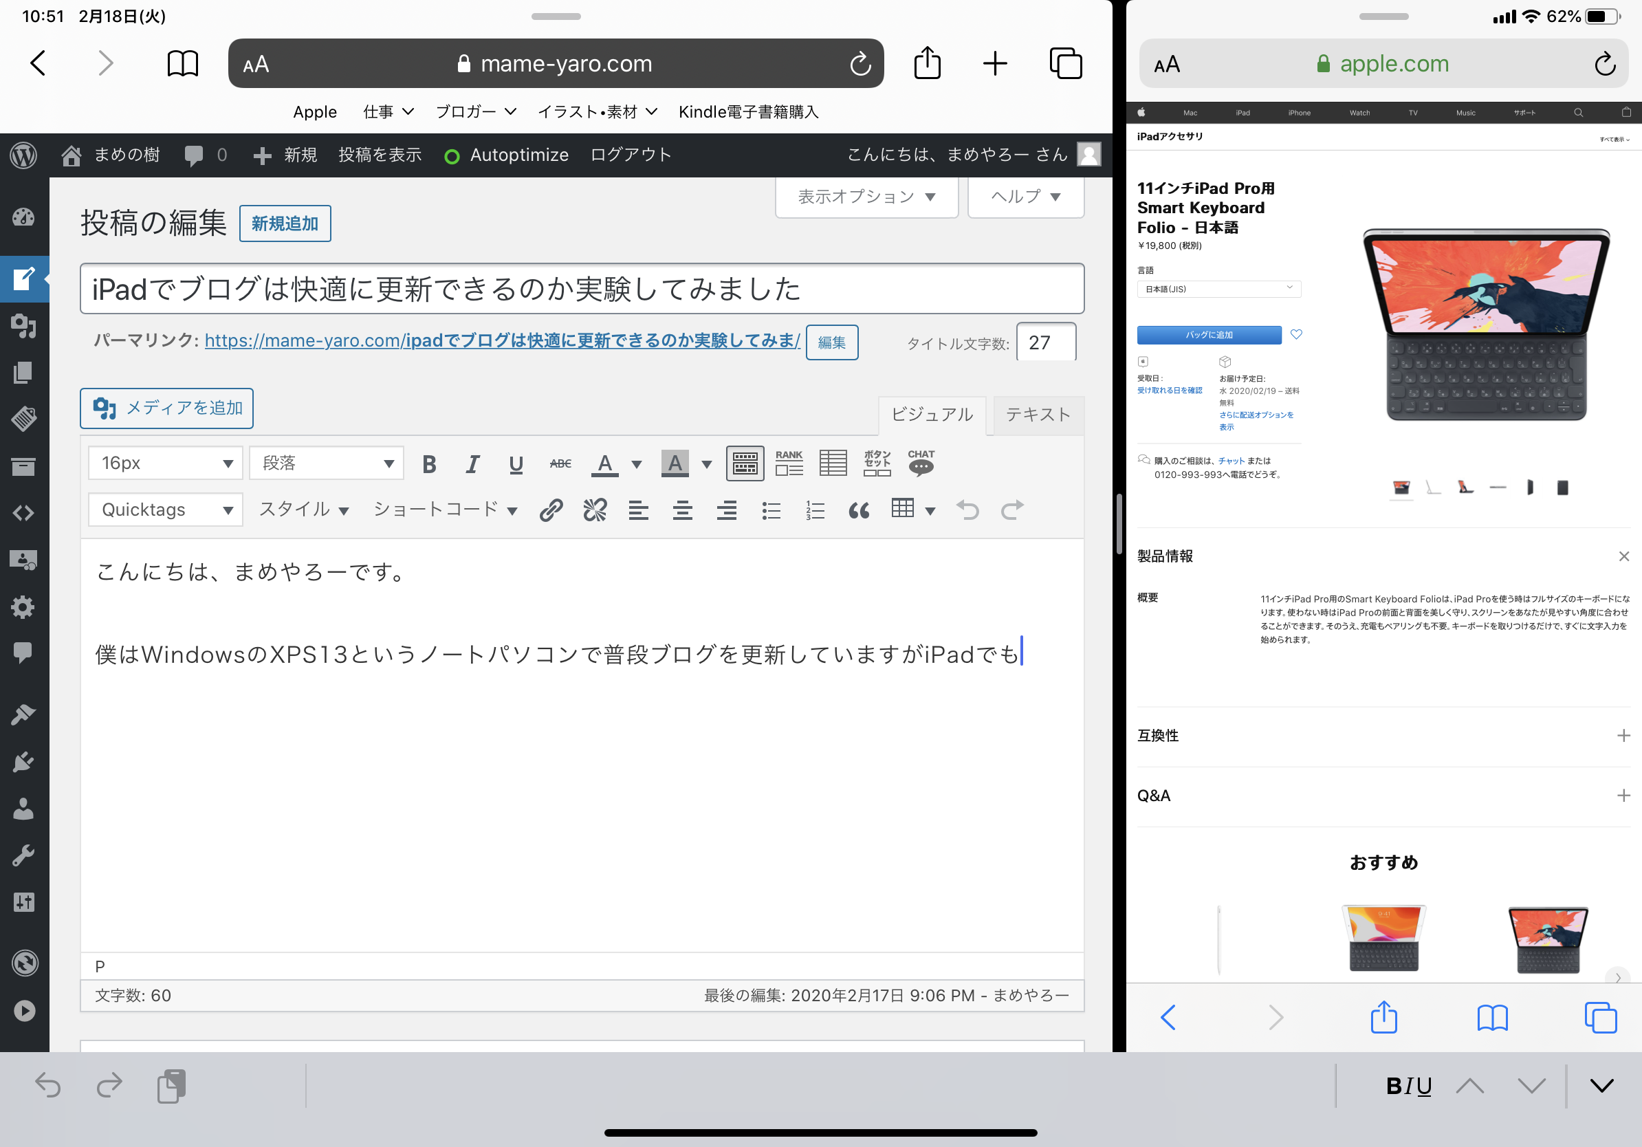
Task: Click バッグに追加 on the Apple page
Action: tap(1209, 335)
